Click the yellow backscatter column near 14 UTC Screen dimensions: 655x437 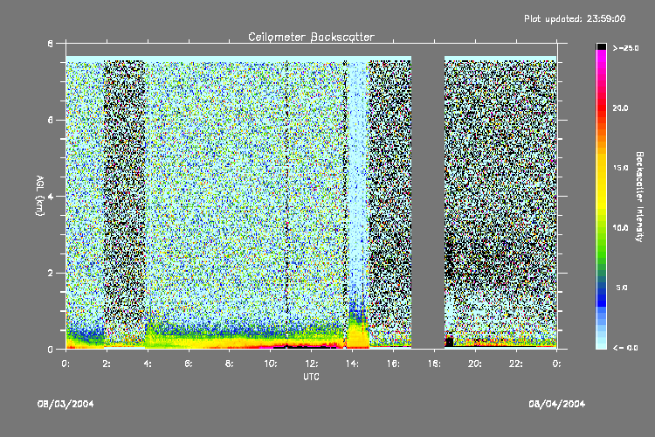point(358,335)
